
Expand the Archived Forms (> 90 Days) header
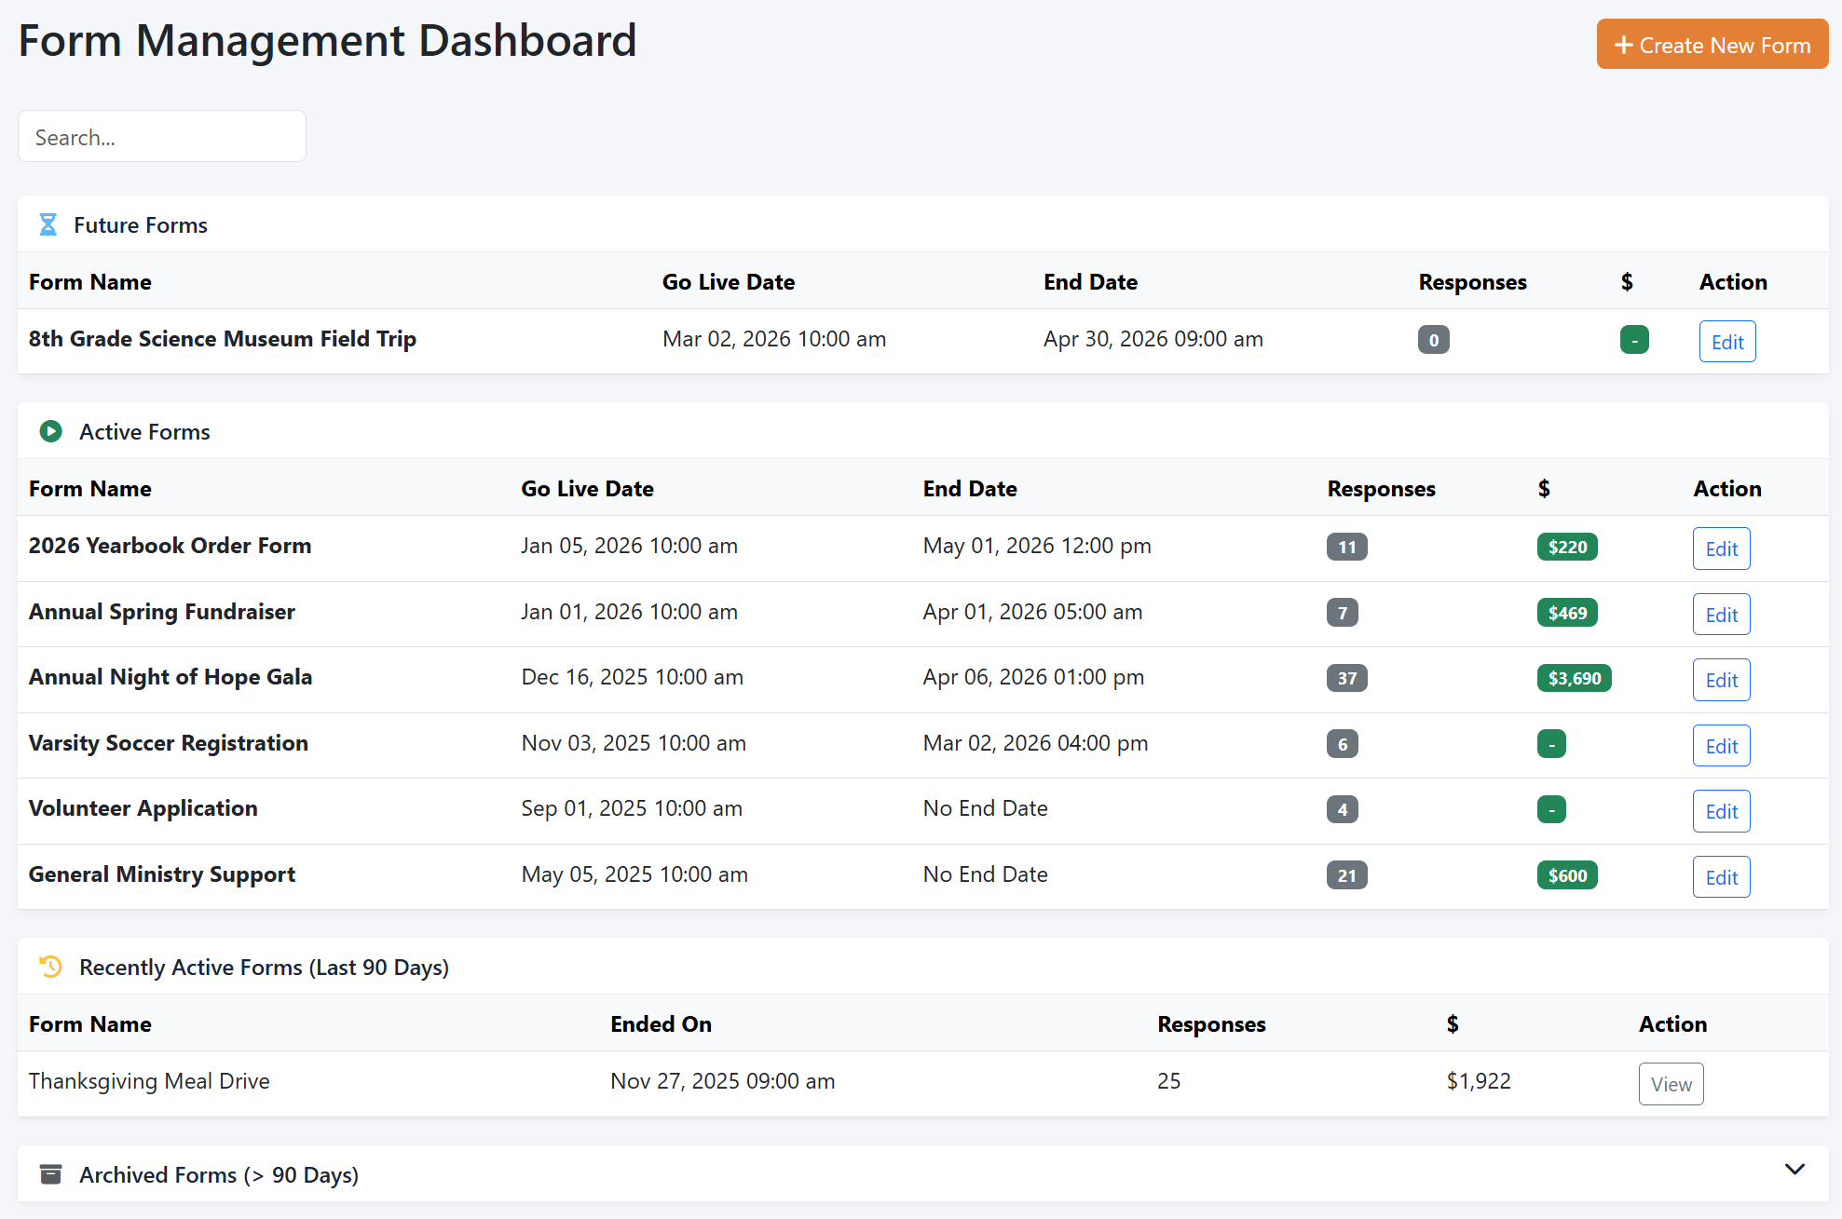pos(219,1174)
